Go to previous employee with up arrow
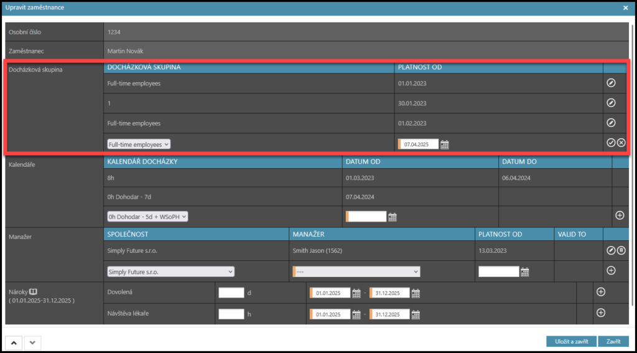 click(14, 342)
